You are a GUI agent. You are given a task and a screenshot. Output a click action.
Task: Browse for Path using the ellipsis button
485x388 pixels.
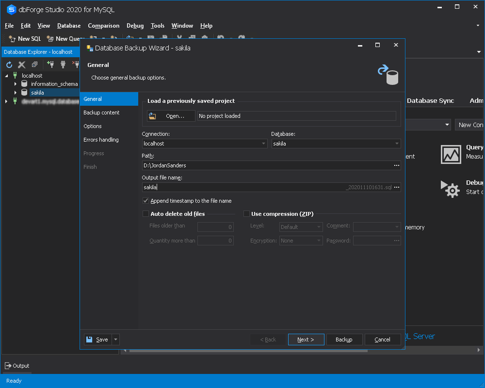point(397,165)
